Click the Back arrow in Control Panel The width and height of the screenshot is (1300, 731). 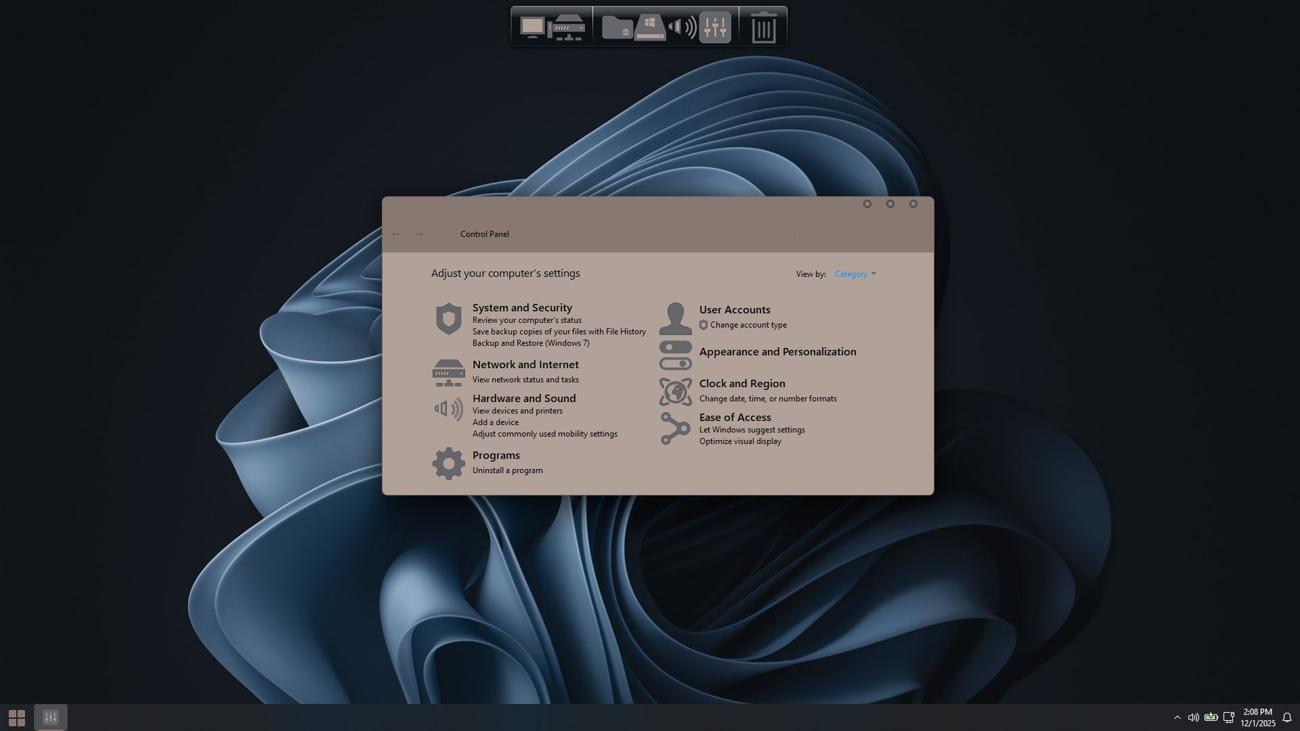point(396,234)
